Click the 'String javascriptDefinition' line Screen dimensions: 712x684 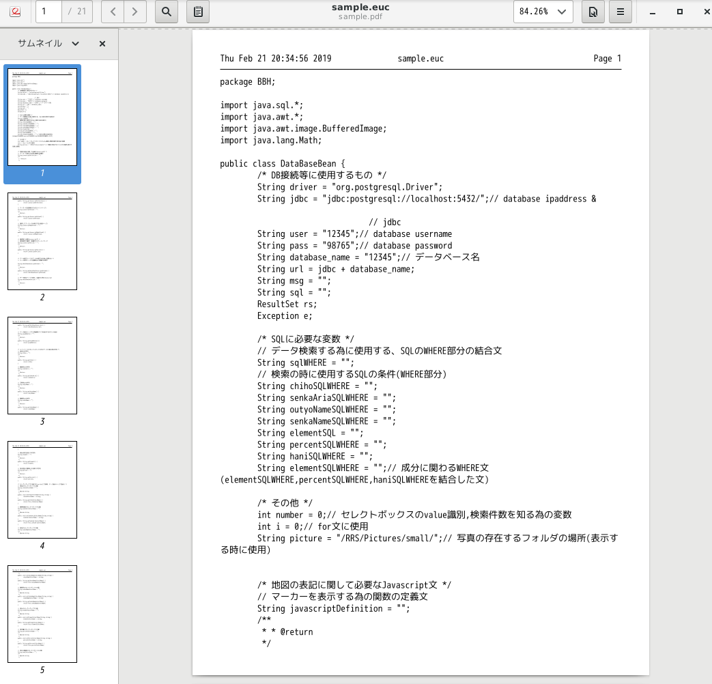click(x=333, y=609)
